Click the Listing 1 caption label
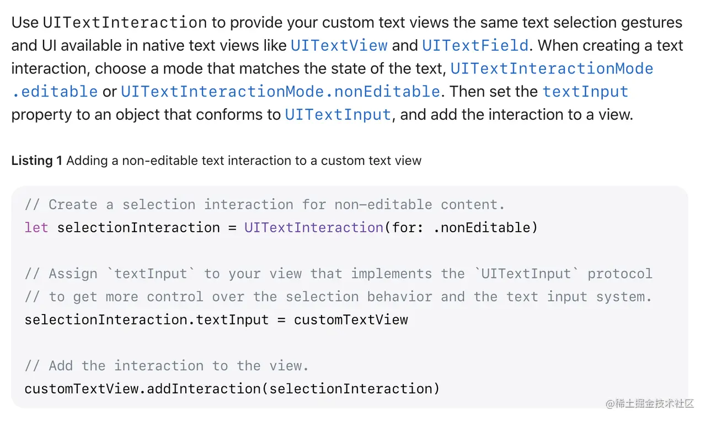 [x=36, y=161]
